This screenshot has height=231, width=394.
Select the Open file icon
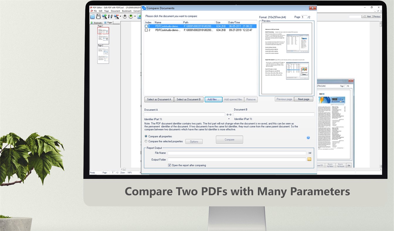[92, 16]
